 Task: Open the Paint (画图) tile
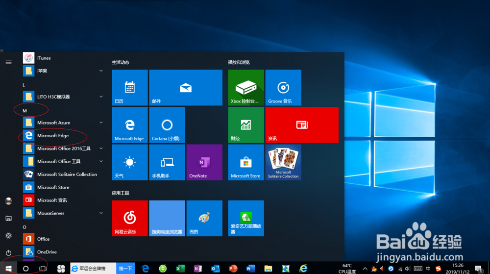point(204,219)
